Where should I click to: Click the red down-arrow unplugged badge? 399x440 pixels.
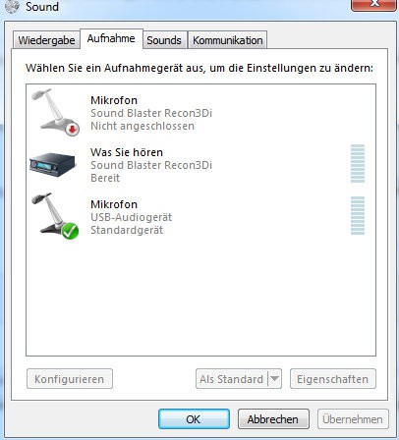(x=73, y=129)
